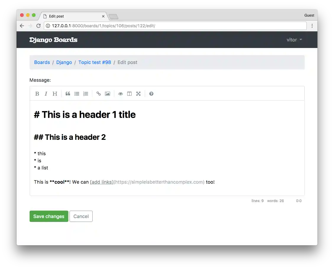Toggle side-by-side view in editor toolbar
Screen dimensions: 334x269
(129, 94)
